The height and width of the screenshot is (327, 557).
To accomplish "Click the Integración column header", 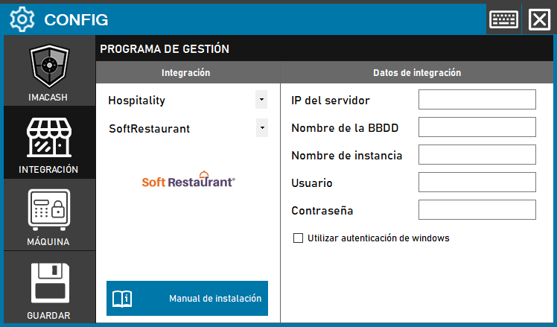I will (186, 73).
